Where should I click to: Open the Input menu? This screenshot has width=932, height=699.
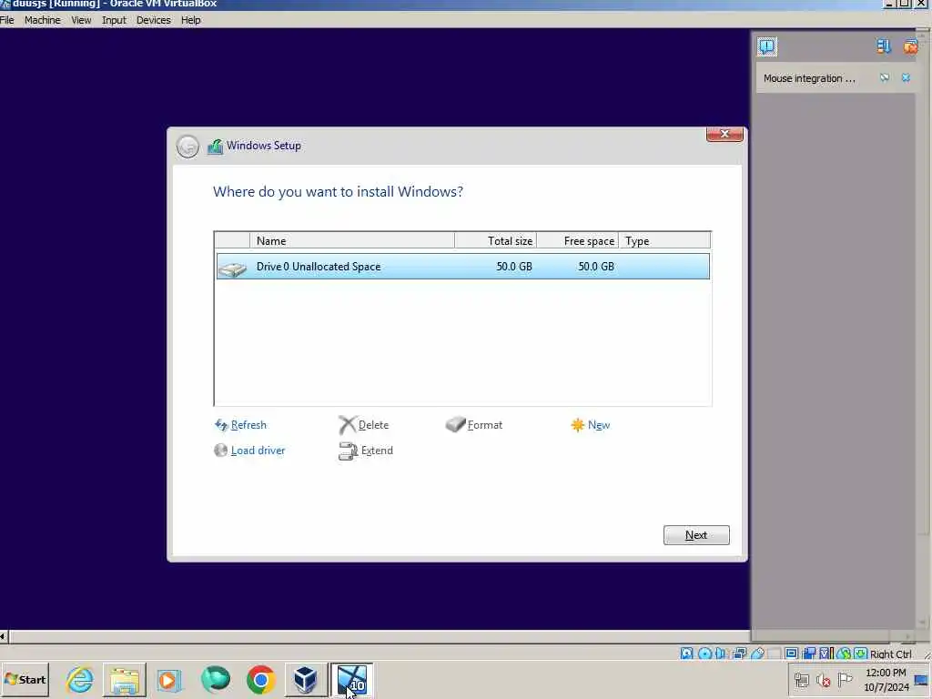point(114,20)
